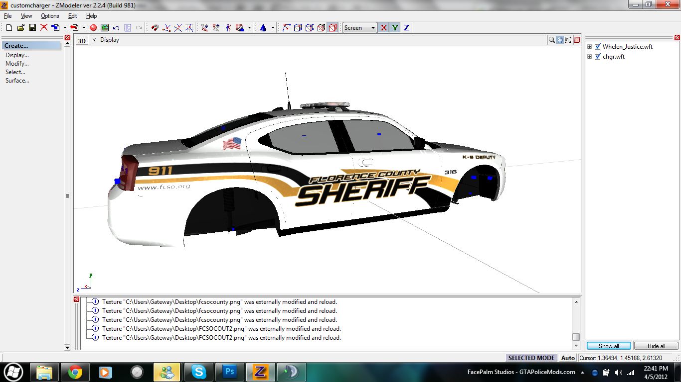Screen dimensions: 681x382
Task: Click the red sphere materials editor icon
Action: (x=93, y=28)
